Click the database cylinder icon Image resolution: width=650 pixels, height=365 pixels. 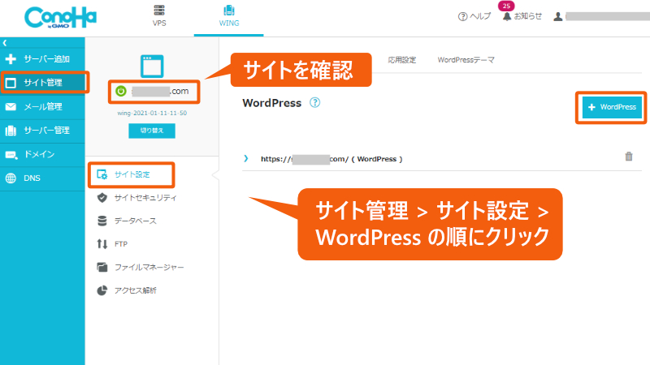102,221
